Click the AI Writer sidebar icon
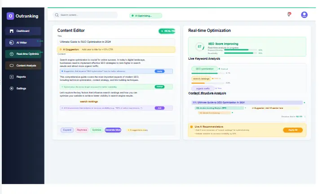 point(12,43)
